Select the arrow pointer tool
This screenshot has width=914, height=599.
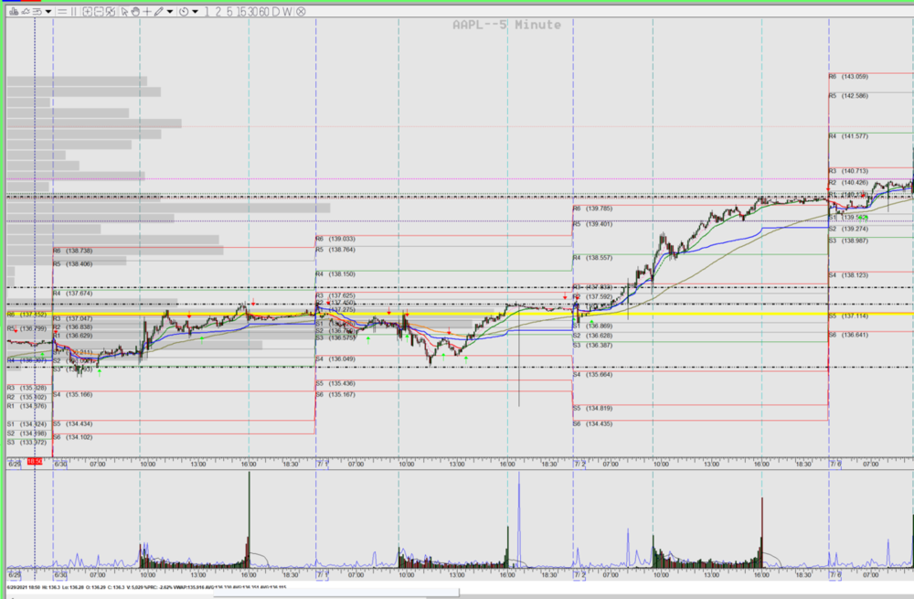click(x=124, y=12)
